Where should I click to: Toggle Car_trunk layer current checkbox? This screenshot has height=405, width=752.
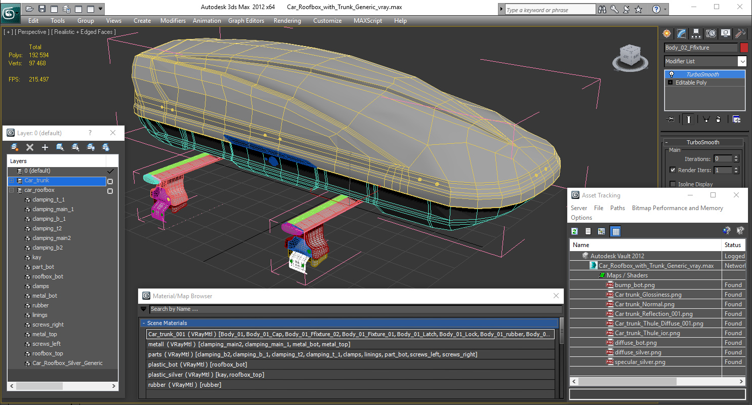[110, 181]
